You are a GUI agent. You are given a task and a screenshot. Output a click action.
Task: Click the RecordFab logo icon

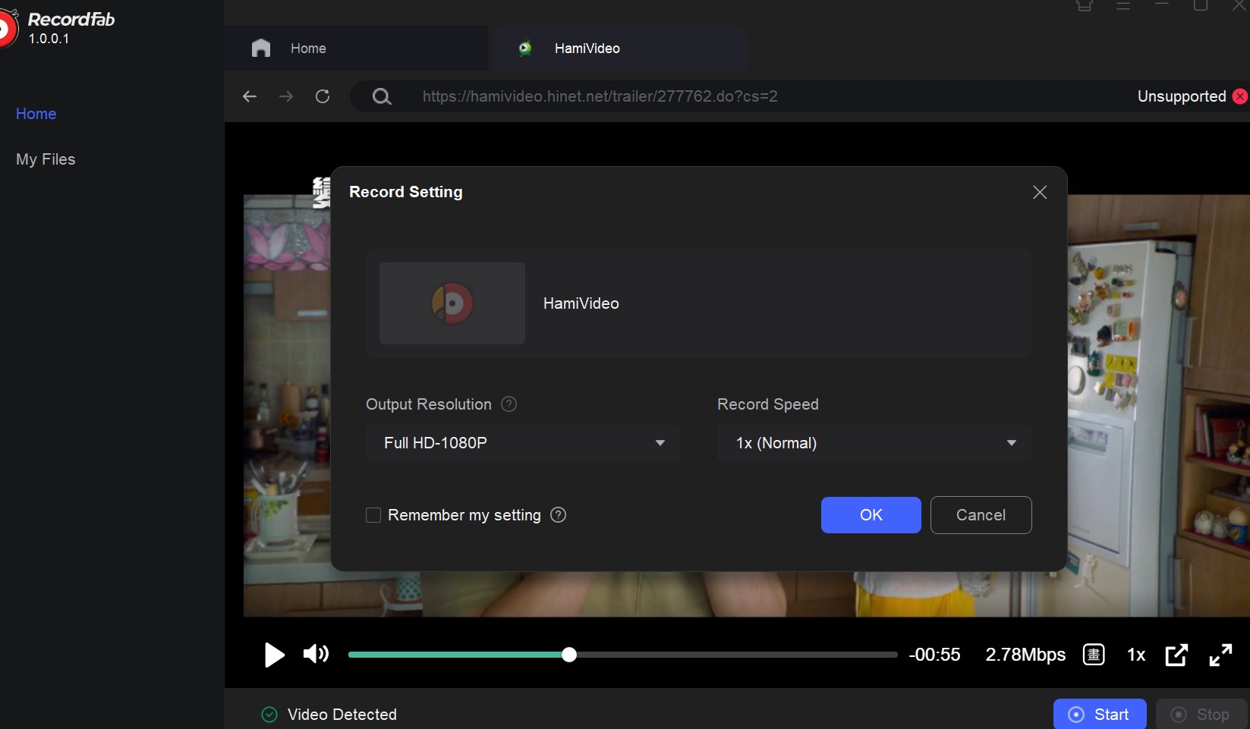(7, 29)
